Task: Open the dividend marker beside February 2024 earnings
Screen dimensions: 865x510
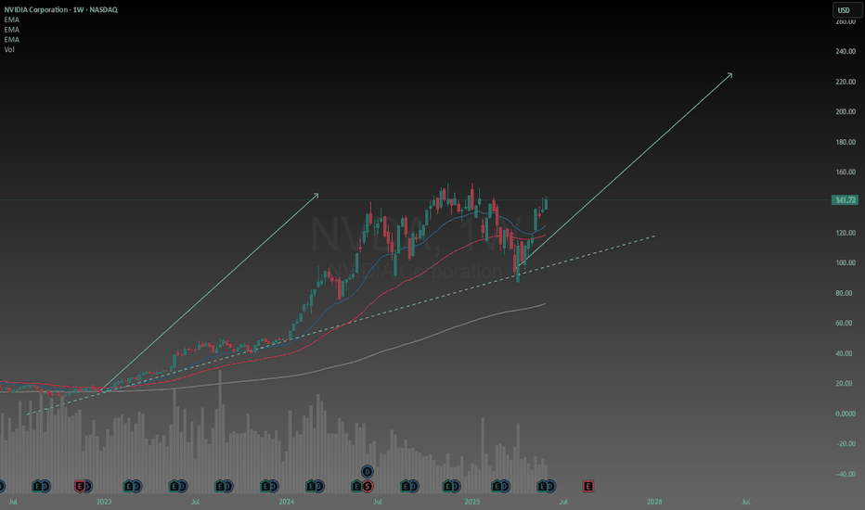Action: 319,486
